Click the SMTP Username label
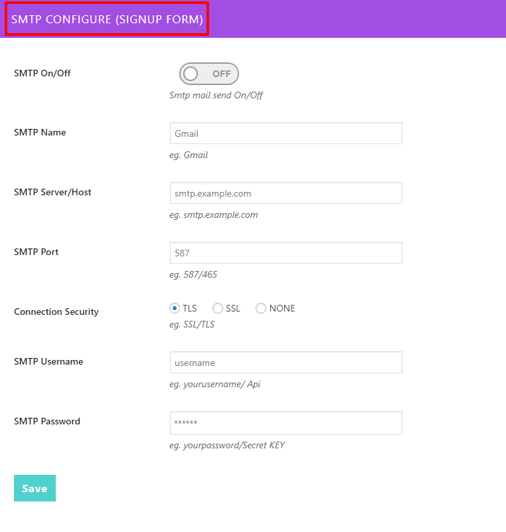The height and width of the screenshot is (532, 506). click(48, 361)
